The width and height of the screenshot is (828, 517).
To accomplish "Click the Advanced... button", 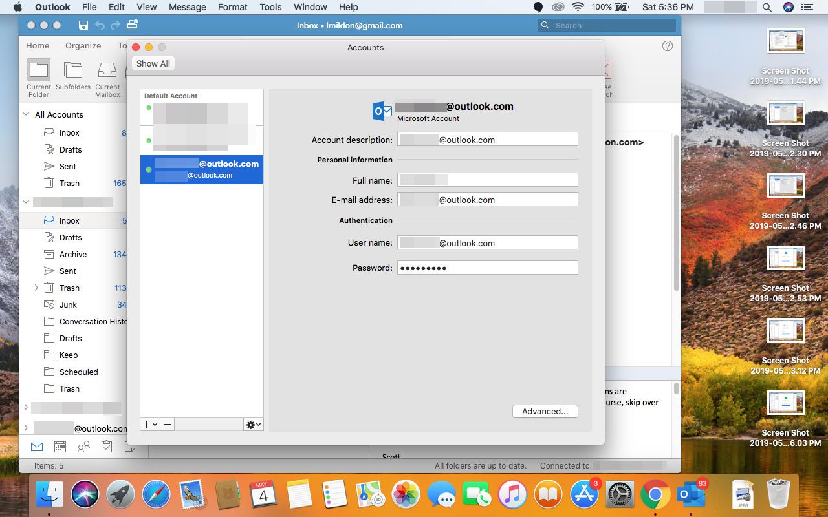I will point(545,411).
